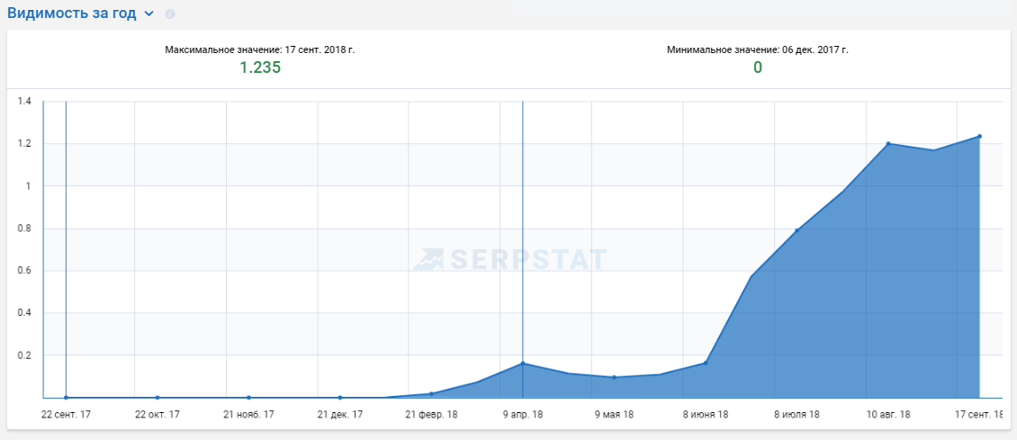Click the minimum value 0 in green
This screenshot has width=1017, height=440.
(x=757, y=67)
